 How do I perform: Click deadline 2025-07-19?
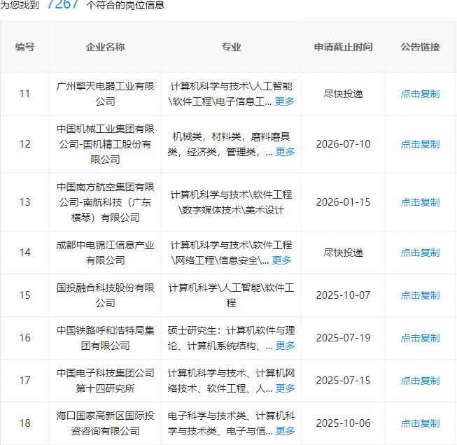pyautogui.click(x=344, y=338)
